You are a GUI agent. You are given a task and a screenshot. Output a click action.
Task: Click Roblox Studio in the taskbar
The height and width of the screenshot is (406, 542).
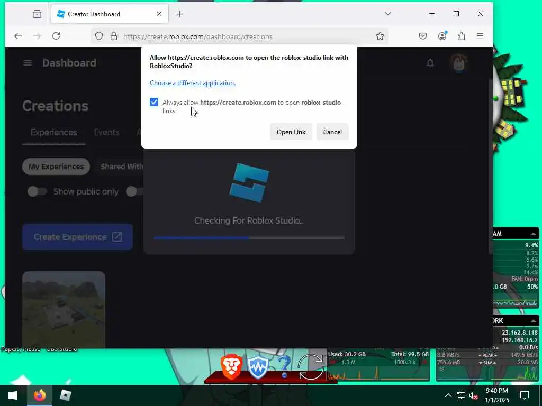coord(65,395)
